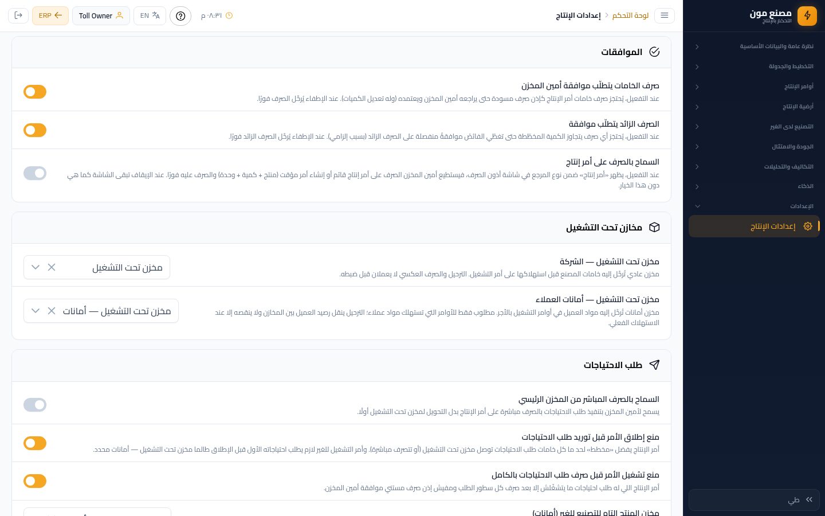Expand أوامر الإنتاج sidebar section
The height and width of the screenshot is (516, 825).
754,87
